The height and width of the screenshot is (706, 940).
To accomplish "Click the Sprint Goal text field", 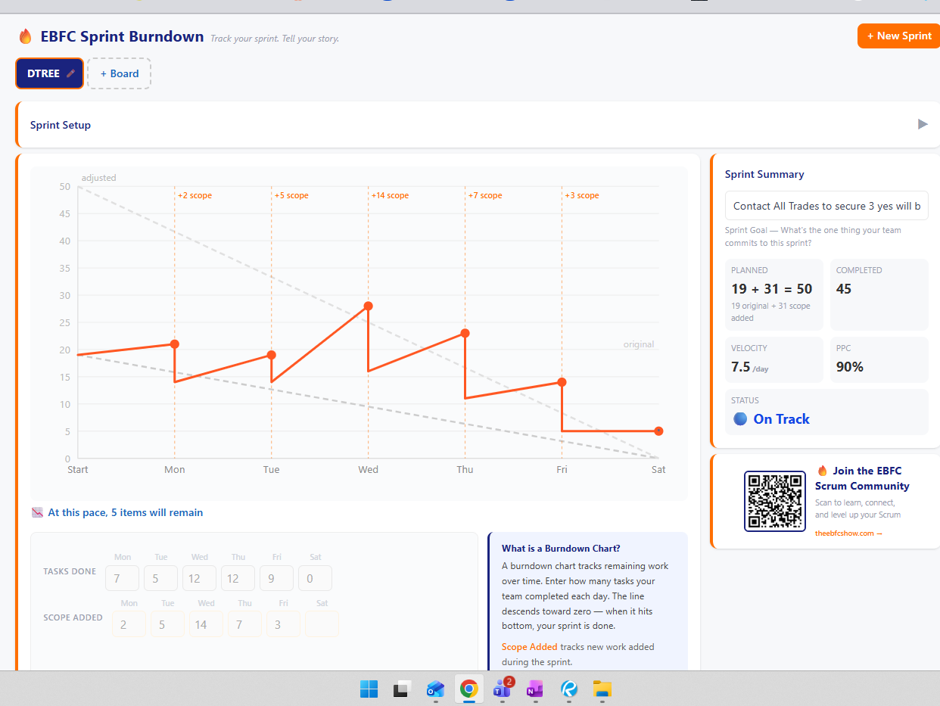I will pyautogui.click(x=826, y=205).
